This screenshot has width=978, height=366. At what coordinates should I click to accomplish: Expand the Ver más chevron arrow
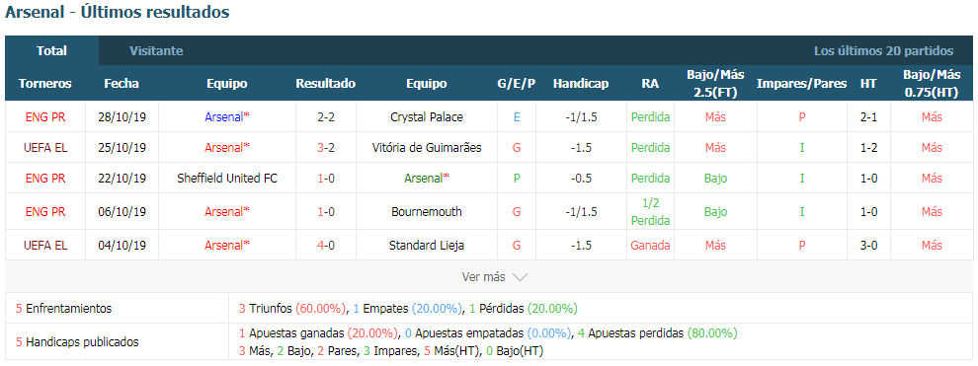[x=520, y=277]
